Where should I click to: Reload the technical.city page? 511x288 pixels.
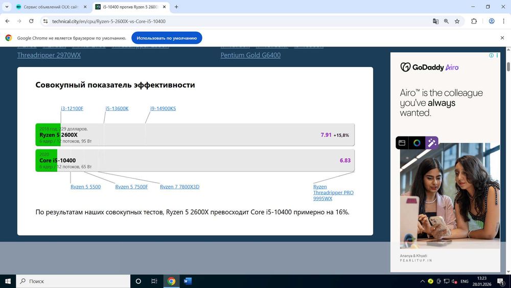[31, 21]
